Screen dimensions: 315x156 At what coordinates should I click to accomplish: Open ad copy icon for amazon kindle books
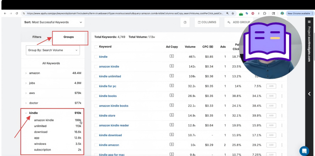click(x=172, y=105)
